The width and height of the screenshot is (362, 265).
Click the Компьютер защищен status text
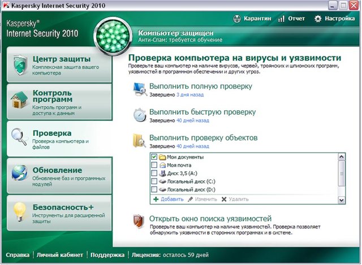click(x=176, y=33)
